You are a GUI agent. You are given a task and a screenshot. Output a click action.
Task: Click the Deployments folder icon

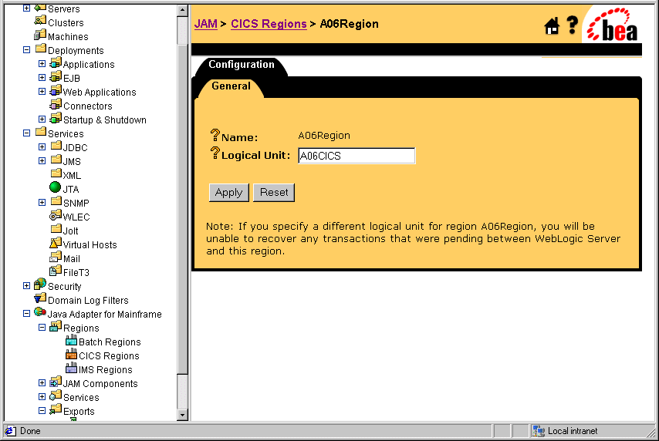click(x=41, y=49)
